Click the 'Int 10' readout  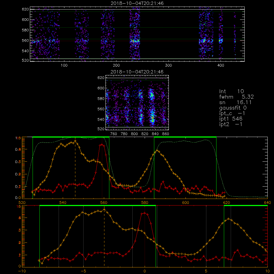(231, 92)
